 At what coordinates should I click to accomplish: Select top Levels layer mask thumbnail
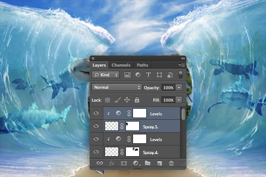pyautogui.click(x=140, y=113)
